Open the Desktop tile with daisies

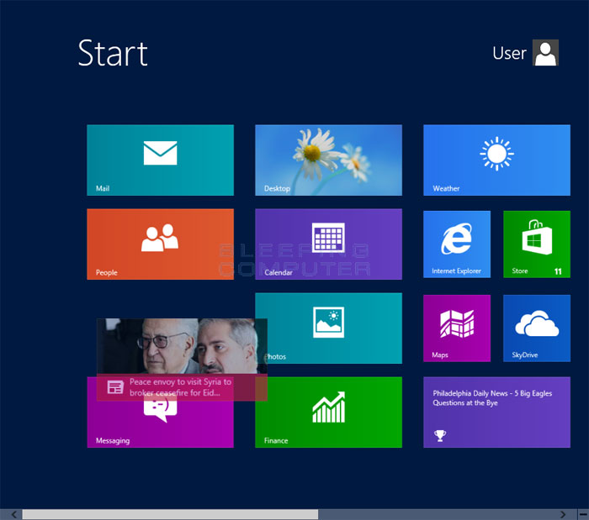[328, 160]
